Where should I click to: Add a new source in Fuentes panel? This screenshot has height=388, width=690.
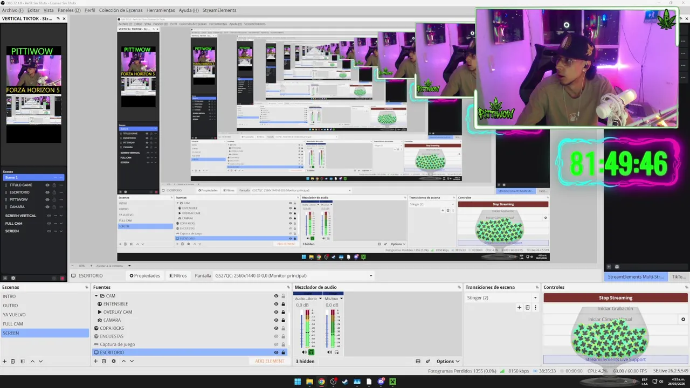point(96,361)
